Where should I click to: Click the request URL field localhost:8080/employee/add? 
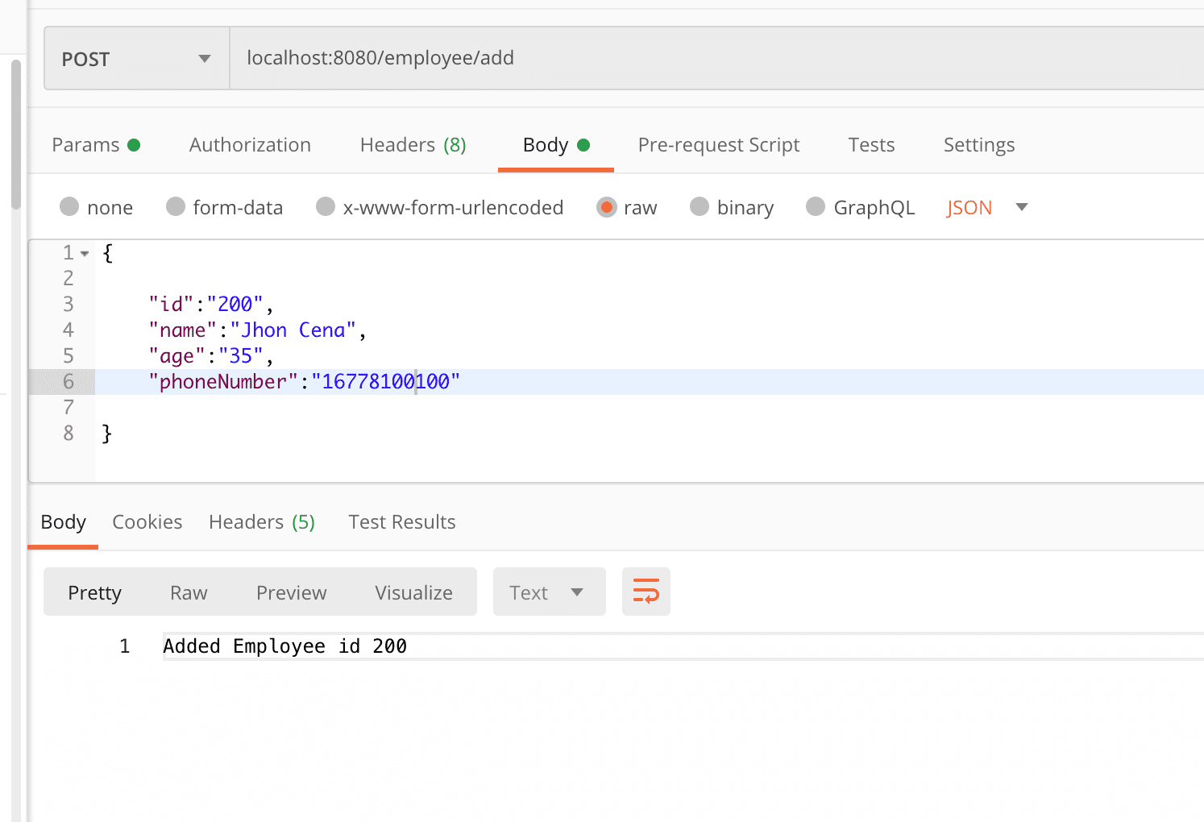point(717,58)
